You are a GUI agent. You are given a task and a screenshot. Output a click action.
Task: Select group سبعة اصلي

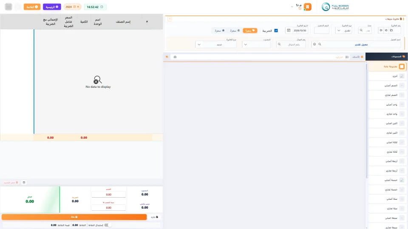388,218
